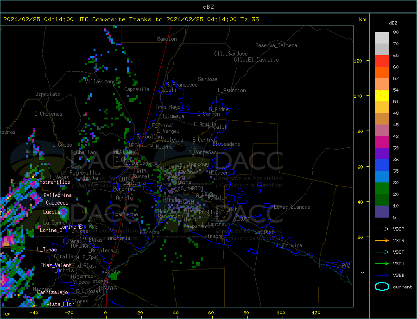This screenshot has width=417, height=319.
Task: Click the Lomas_Blancas map label
Action: (x=292, y=207)
